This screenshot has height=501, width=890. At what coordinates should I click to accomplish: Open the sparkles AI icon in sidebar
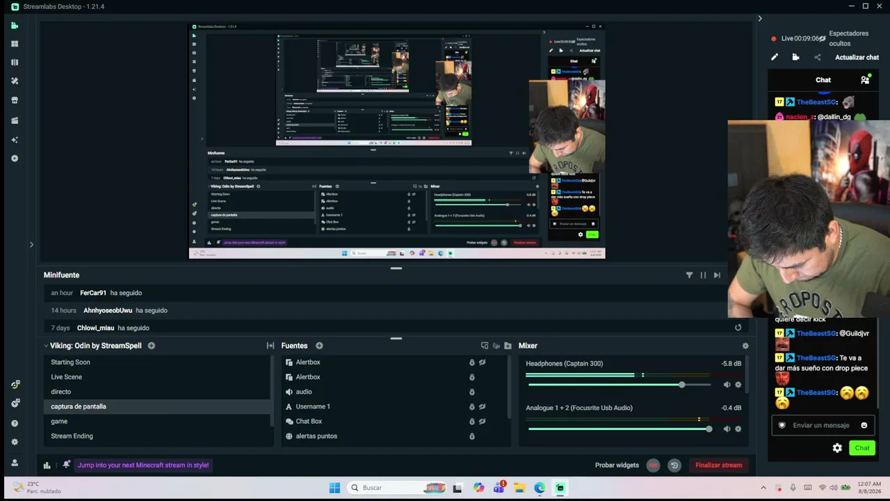15,140
